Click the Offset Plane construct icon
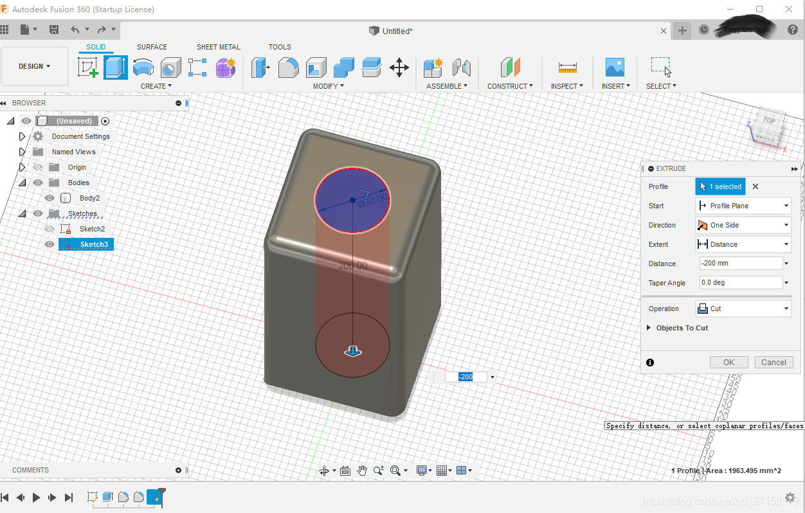Screen dimensions: 805x513 click(x=510, y=67)
